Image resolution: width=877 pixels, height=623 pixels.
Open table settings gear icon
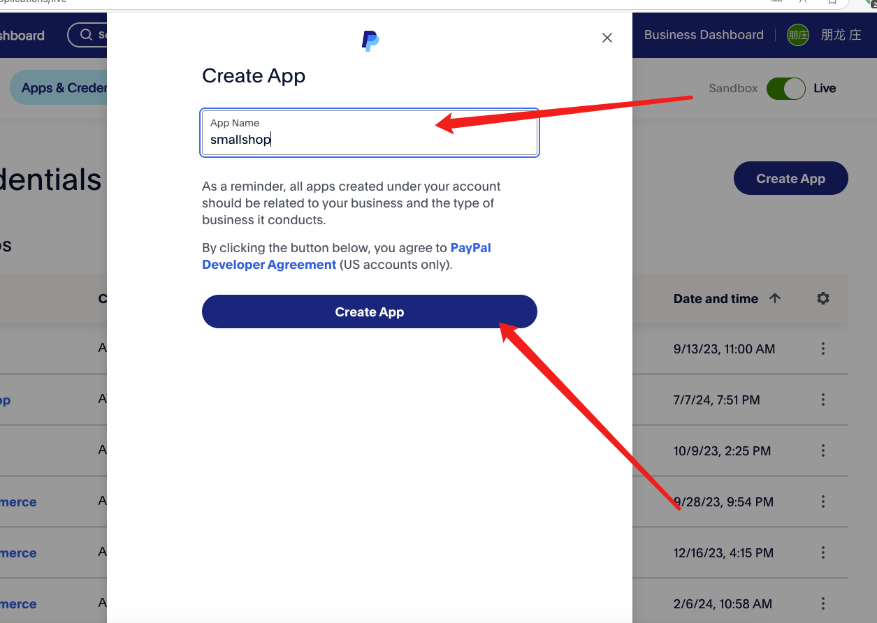(823, 298)
